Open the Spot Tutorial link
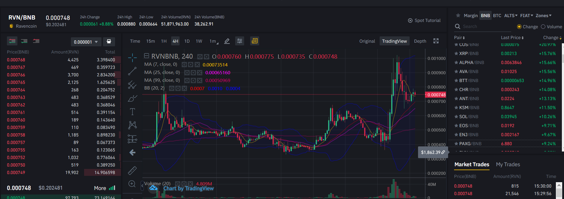The height and width of the screenshot is (199, 564). 424,20
